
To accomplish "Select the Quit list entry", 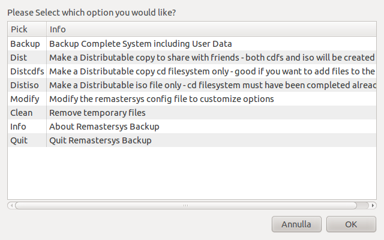I will click(19, 140).
